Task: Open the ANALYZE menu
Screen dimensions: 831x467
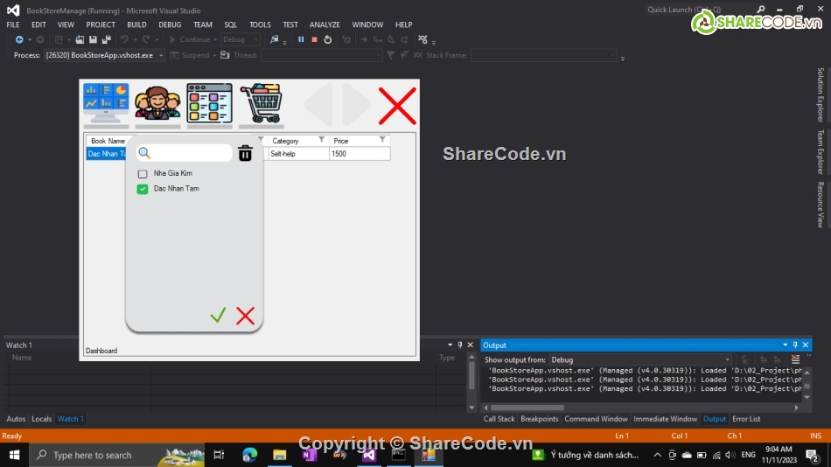Action: click(x=325, y=24)
